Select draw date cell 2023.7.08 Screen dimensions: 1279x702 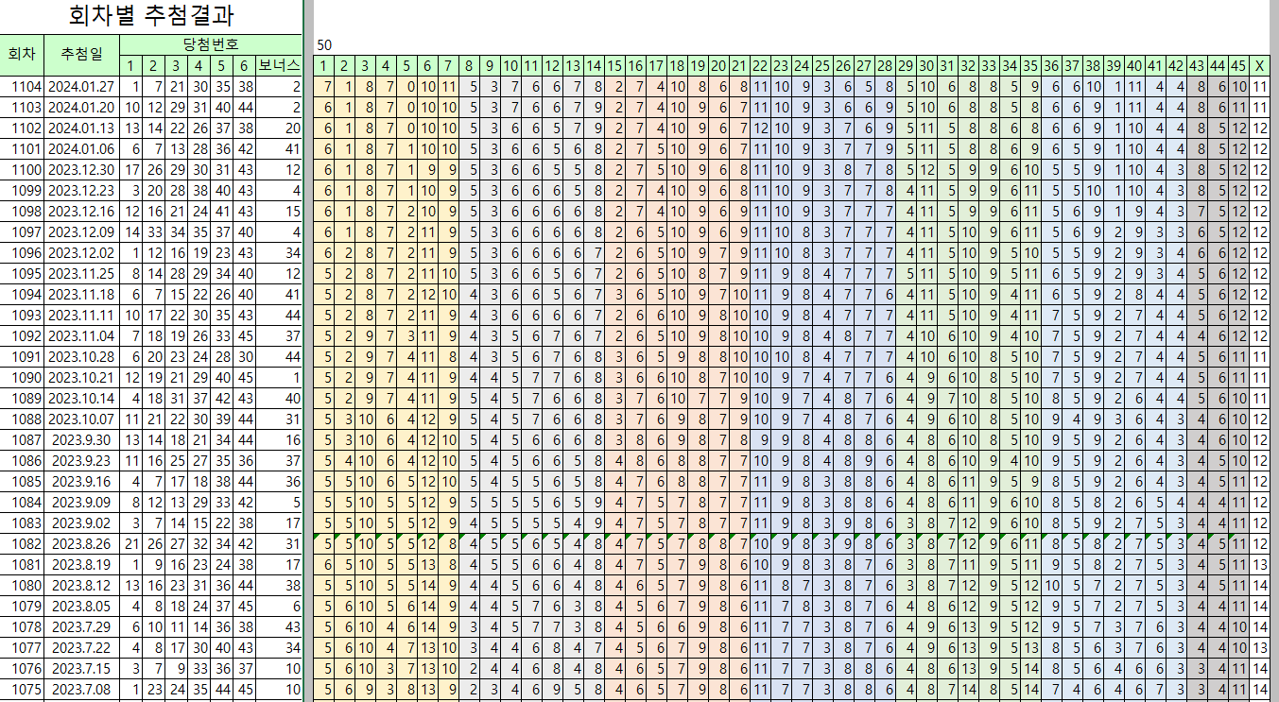(x=81, y=690)
